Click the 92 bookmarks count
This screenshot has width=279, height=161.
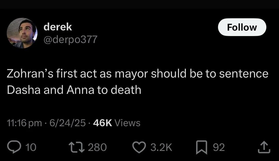click(219, 147)
